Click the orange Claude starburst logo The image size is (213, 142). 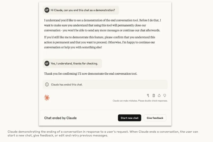(x=47, y=98)
